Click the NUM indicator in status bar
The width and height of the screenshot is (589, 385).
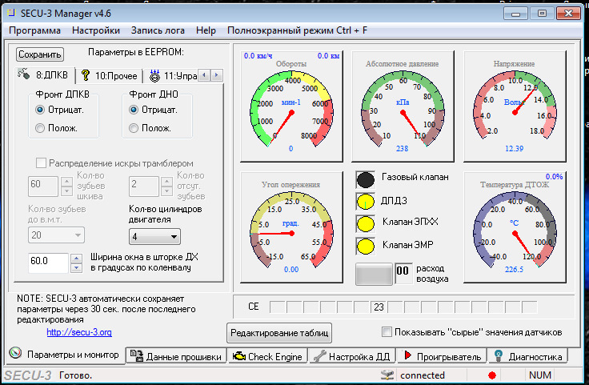pos(540,375)
